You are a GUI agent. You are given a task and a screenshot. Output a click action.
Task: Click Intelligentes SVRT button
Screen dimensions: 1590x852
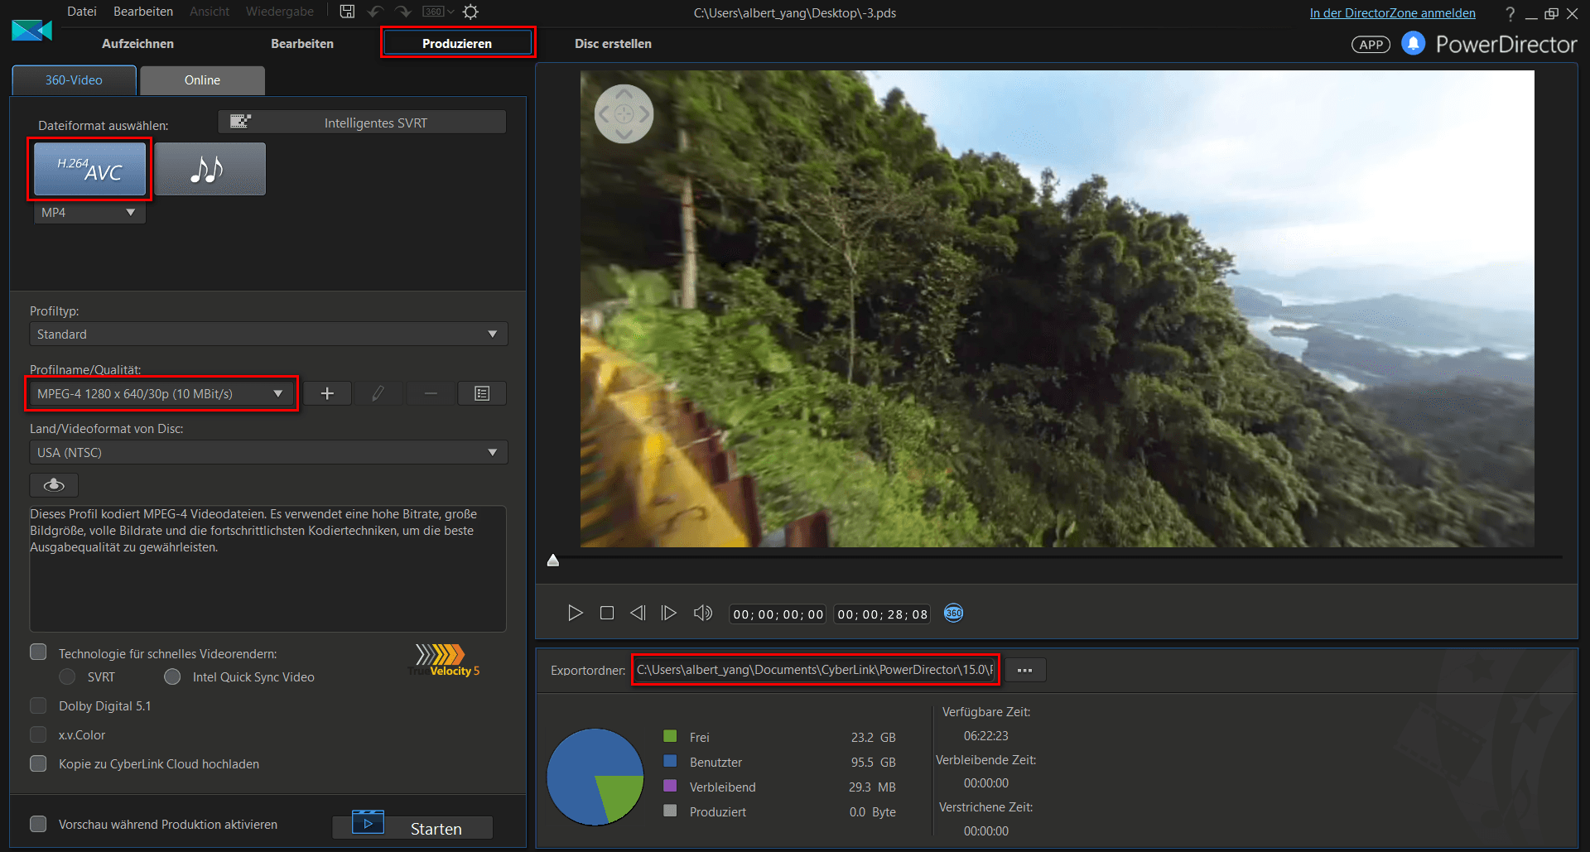(362, 123)
